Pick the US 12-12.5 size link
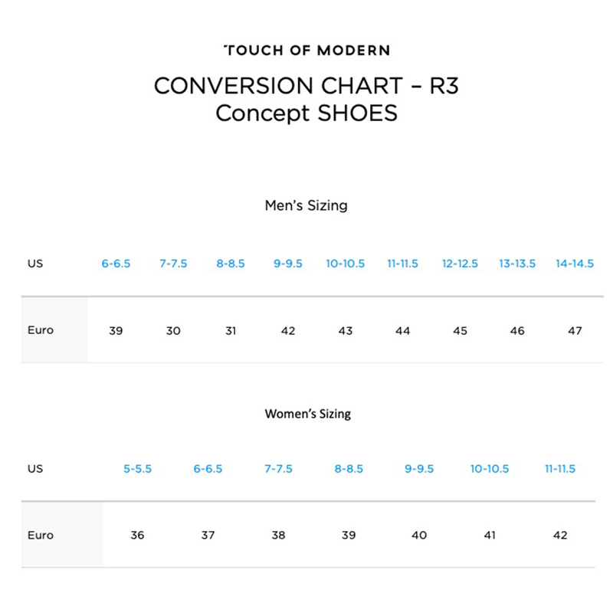 460,264
